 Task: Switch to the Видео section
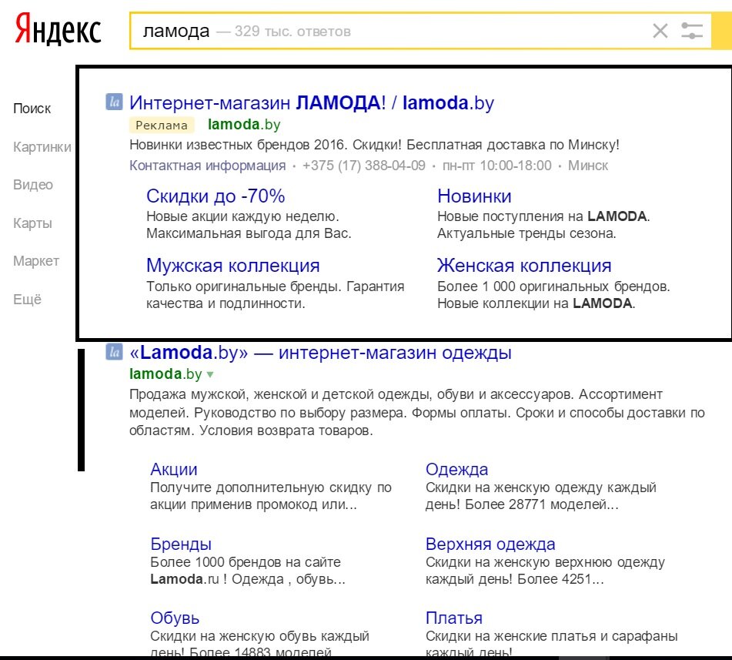pyautogui.click(x=33, y=184)
